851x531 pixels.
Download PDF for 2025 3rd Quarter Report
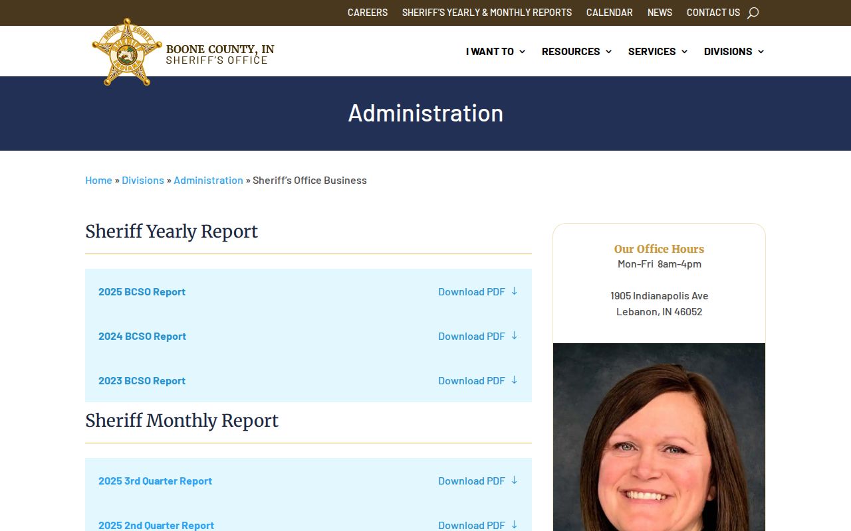click(471, 481)
